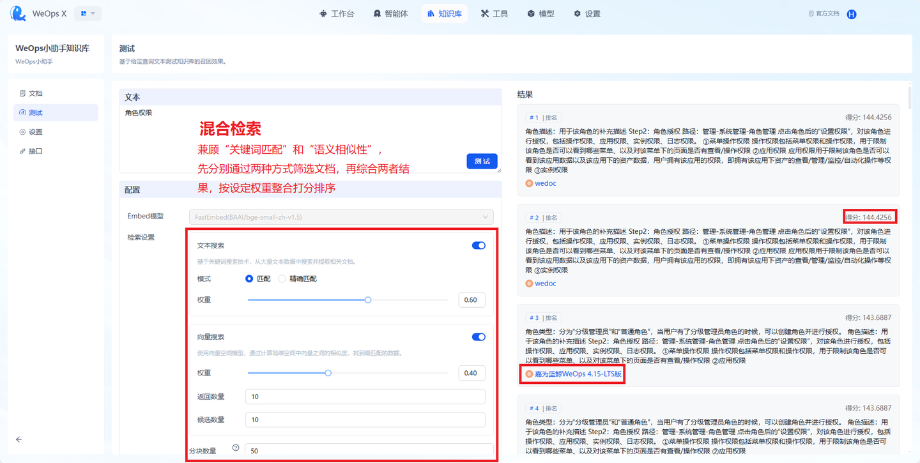Toggle the 文本搜索 switch
Viewport: 920px width, 463px height.
[x=479, y=245]
